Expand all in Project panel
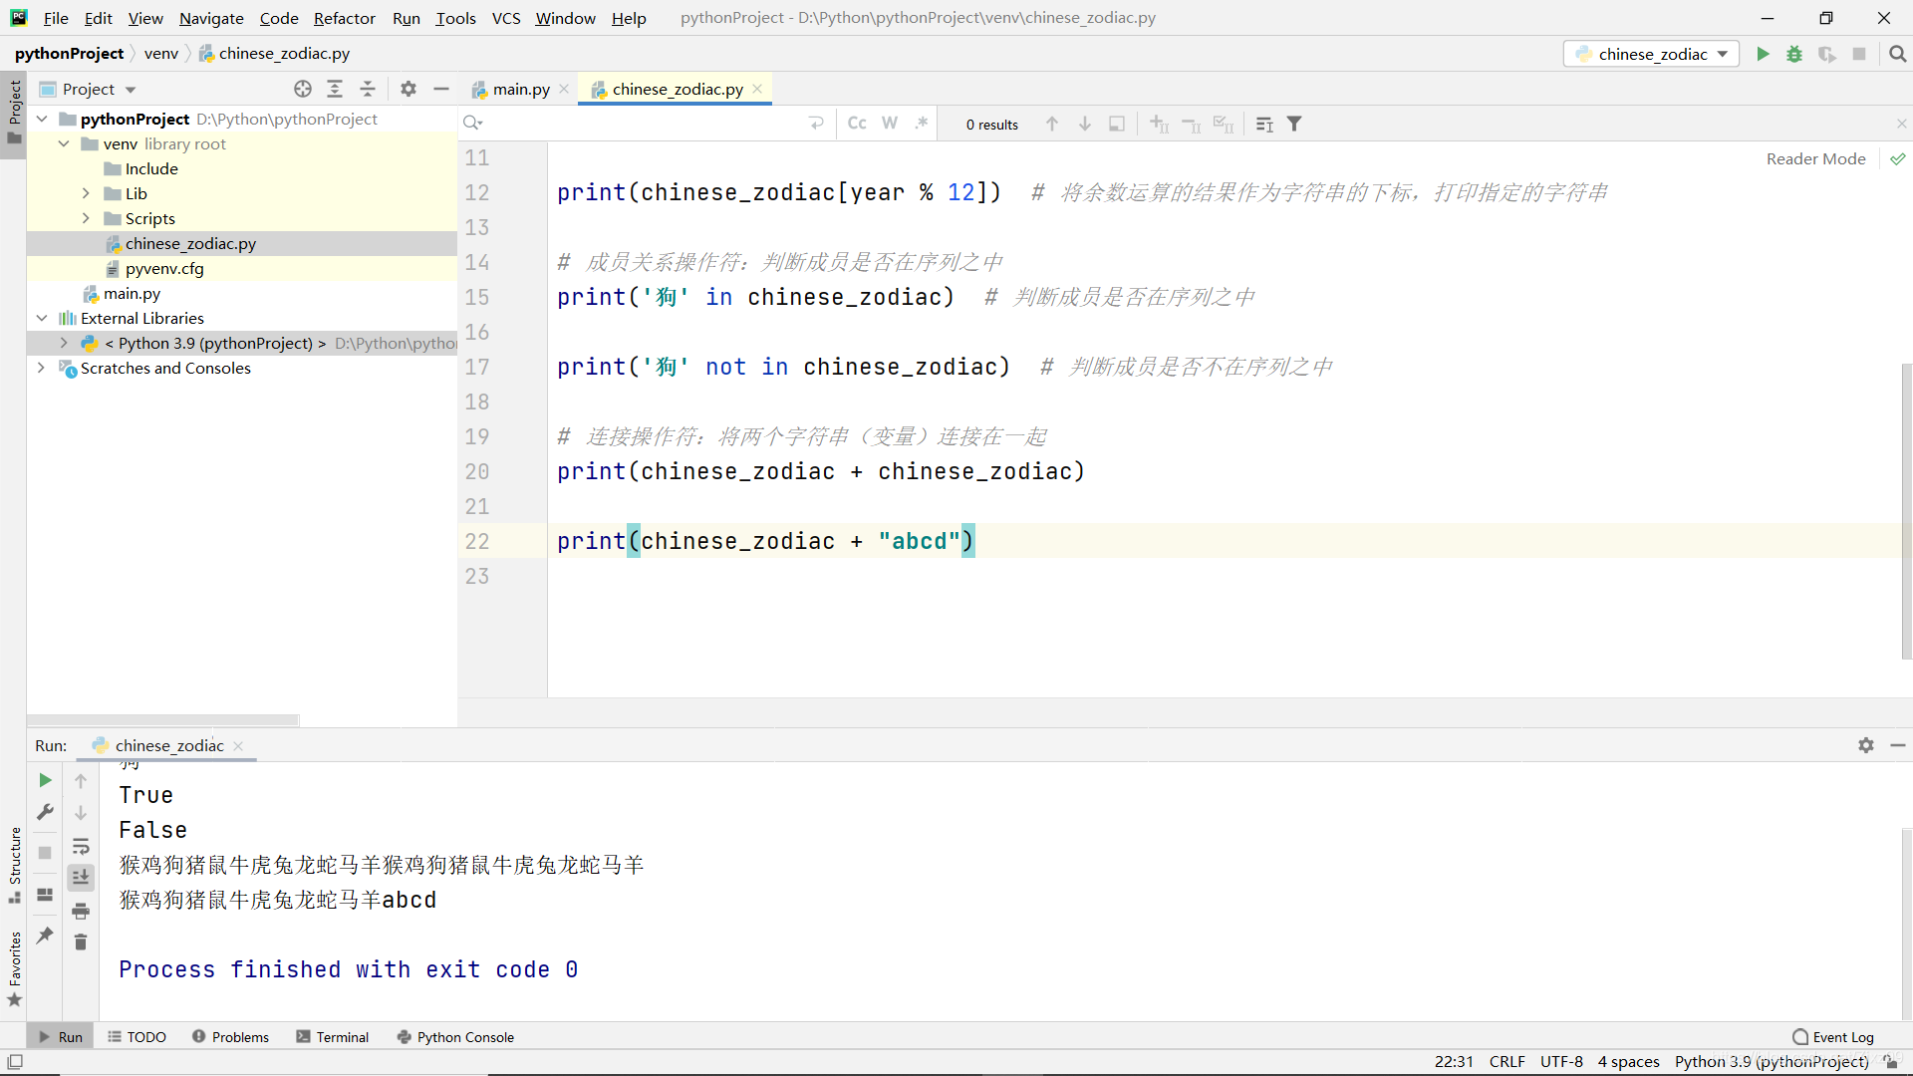This screenshot has width=1913, height=1076. click(x=335, y=89)
